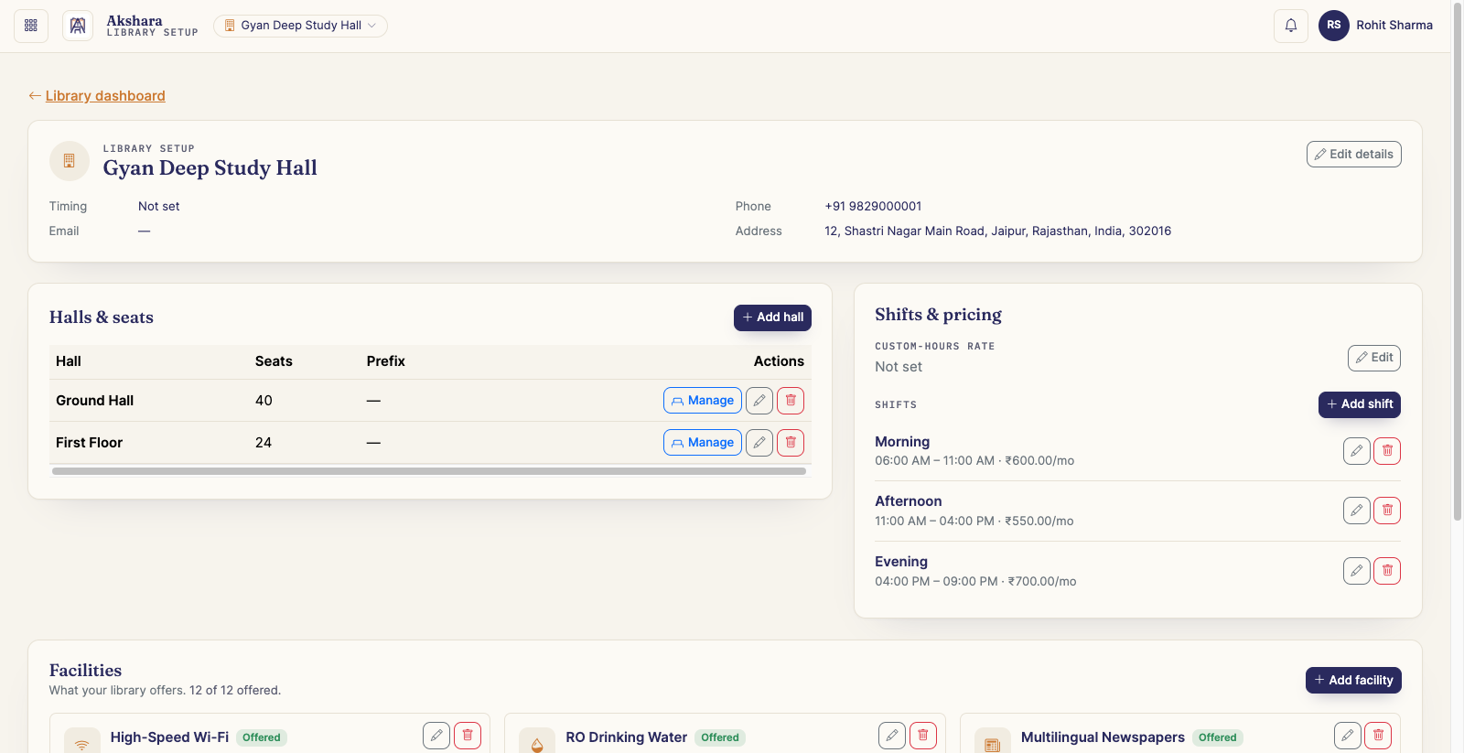
Task: Click the Afternoon shift timing and price
Action: pyautogui.click(x=974, y=522)
